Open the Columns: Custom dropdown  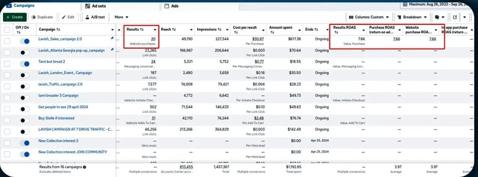(x=369, y=17)
